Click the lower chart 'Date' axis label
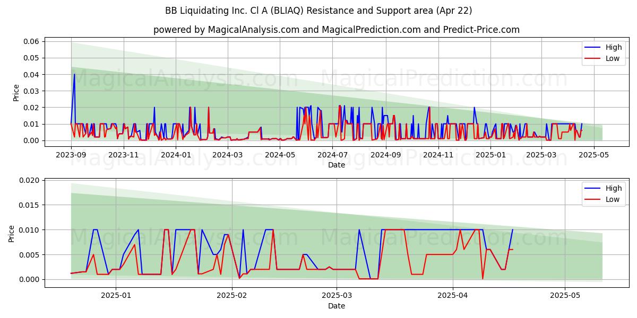 pos(337,306)
